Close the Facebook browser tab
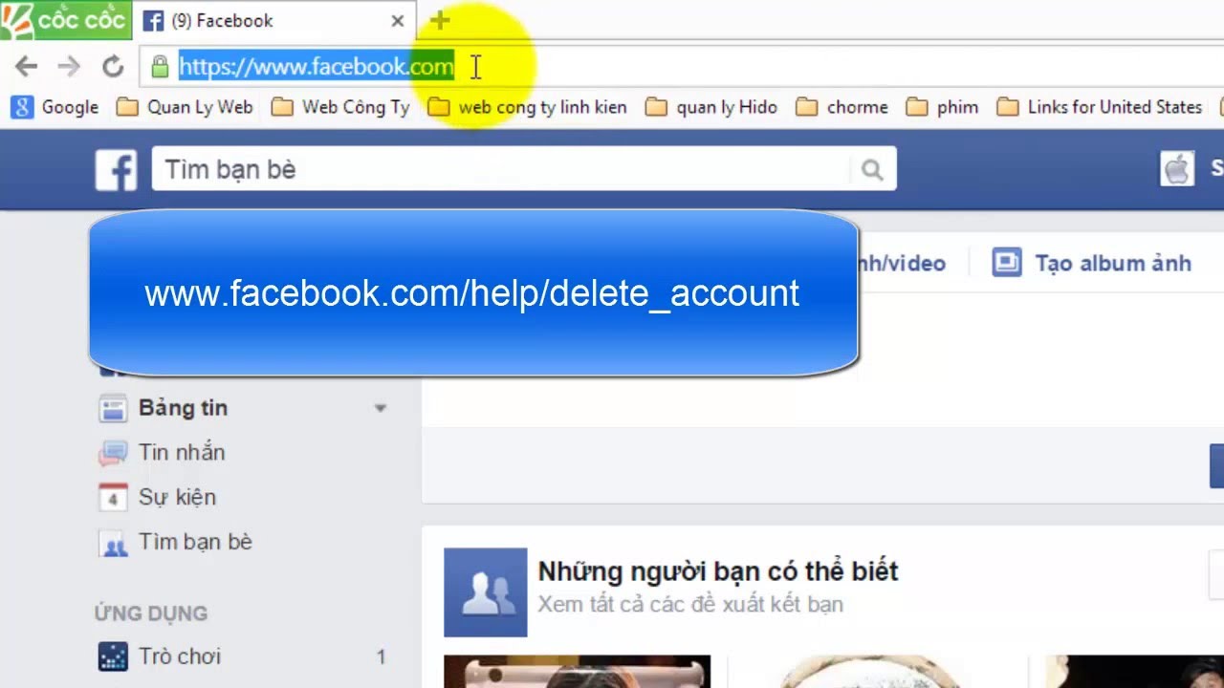Viewport: 1224px width, 688px height. coord(398,20)
